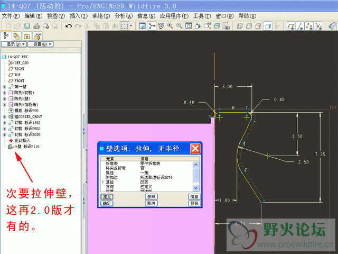The height and width of the screenshot is (254, 338).
Task: Select No hidden display icon
Action: pos(258,26)
